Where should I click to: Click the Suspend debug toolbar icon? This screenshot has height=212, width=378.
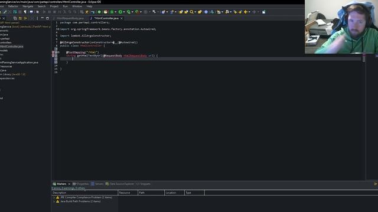50,12
